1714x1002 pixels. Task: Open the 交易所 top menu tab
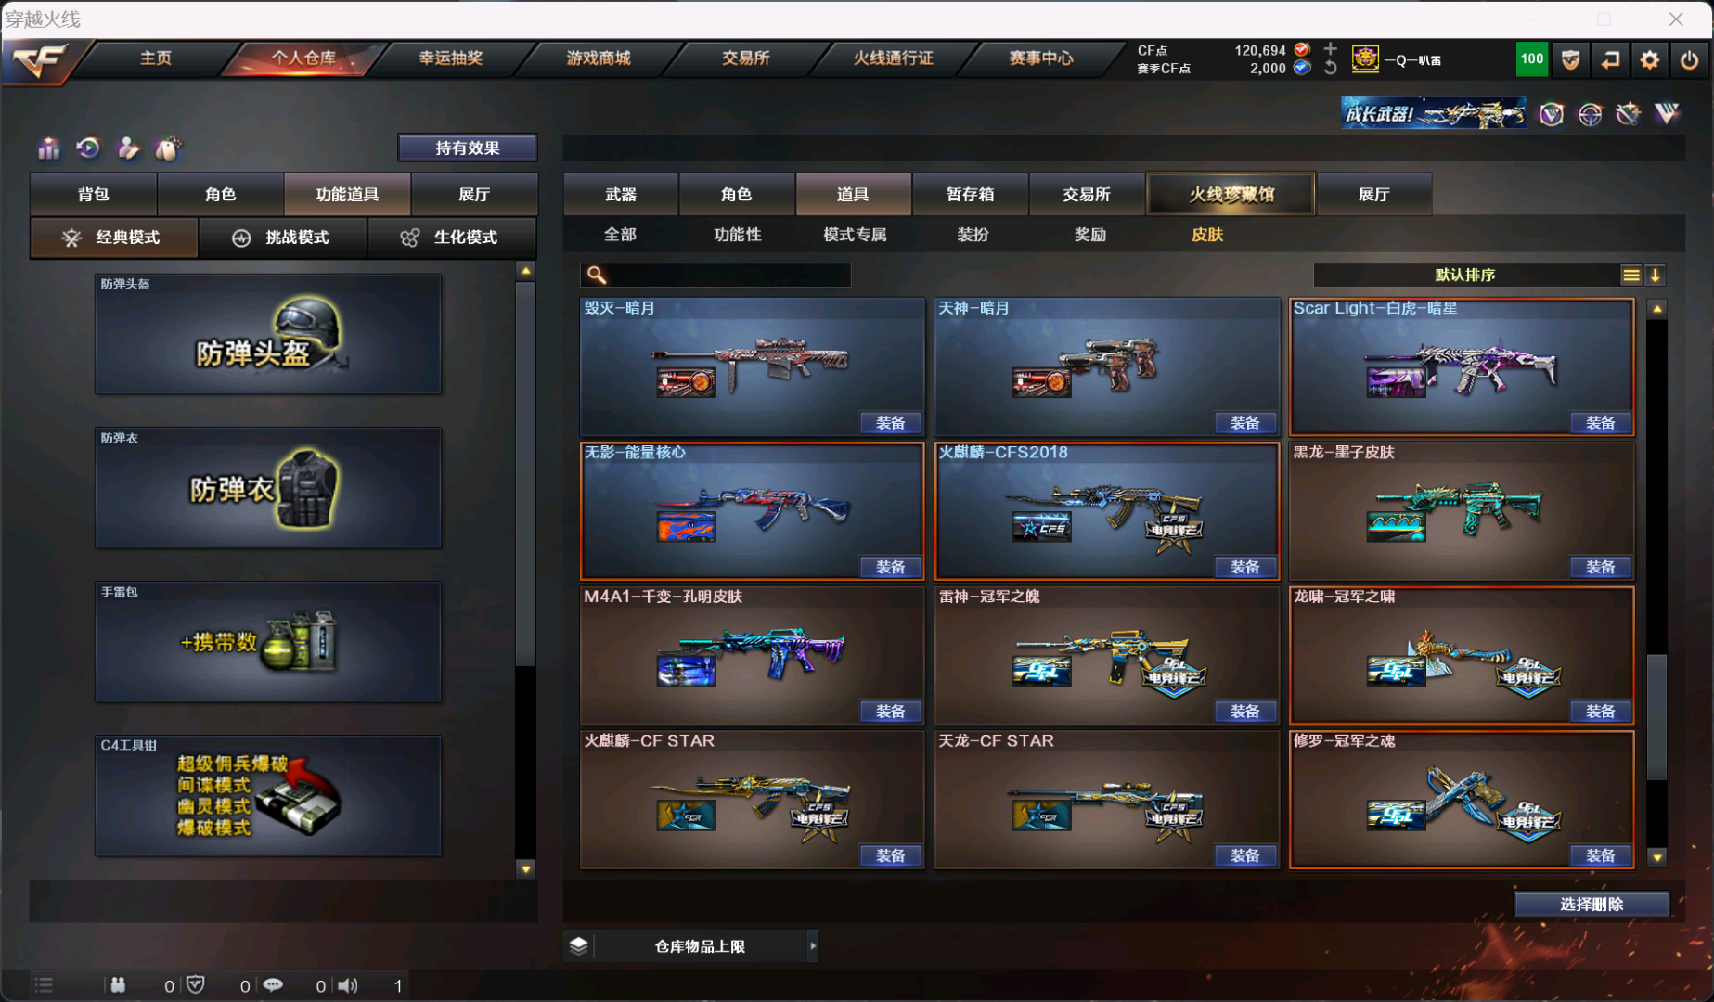point(745,58)
